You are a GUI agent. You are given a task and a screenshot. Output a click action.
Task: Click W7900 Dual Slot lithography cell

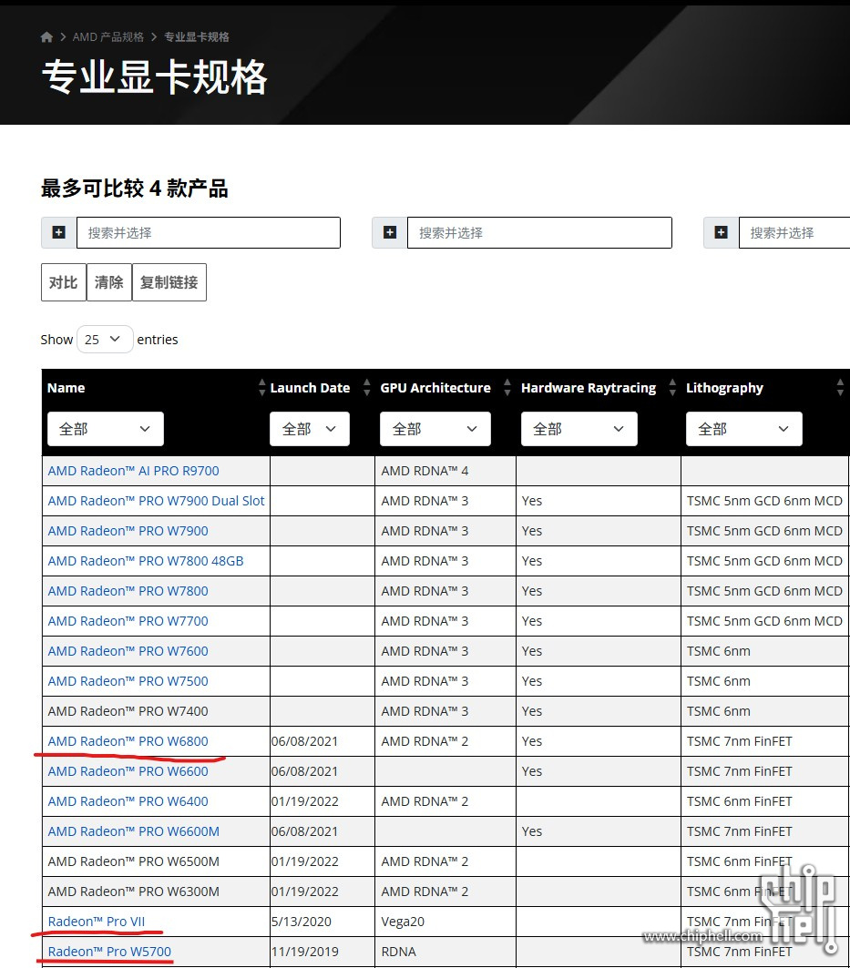pos(764,501)
